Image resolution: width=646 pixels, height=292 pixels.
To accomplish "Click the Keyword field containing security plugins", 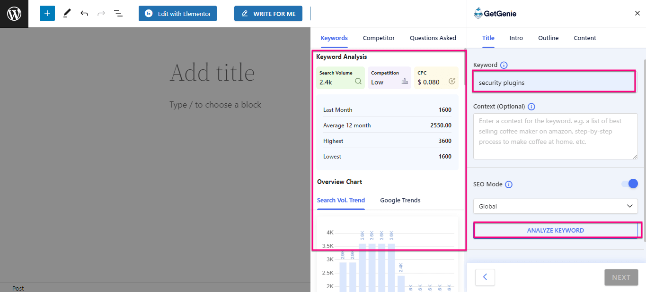I will click(554, 82).
